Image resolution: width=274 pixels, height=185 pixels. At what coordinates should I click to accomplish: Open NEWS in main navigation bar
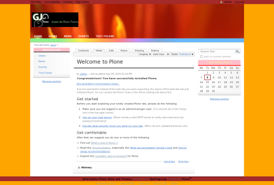[x=68, y=36]
